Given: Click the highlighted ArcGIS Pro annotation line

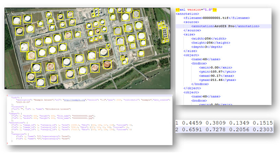Looking at the screenshot, I should point(225,26).
